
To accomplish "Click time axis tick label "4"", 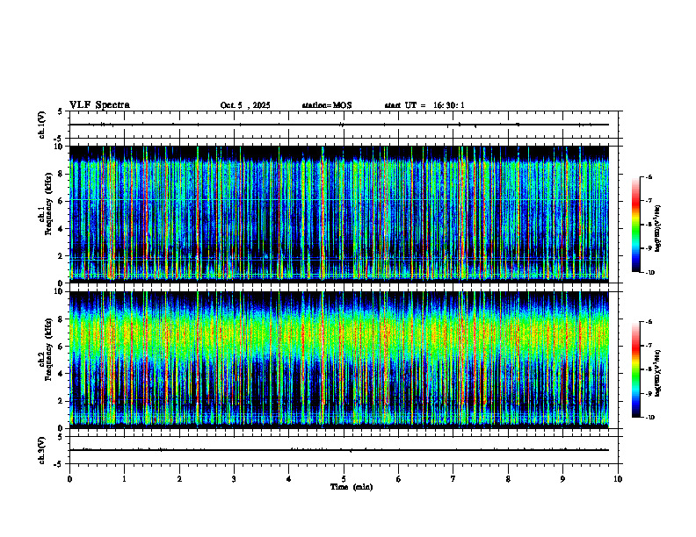I will (289, 479).
